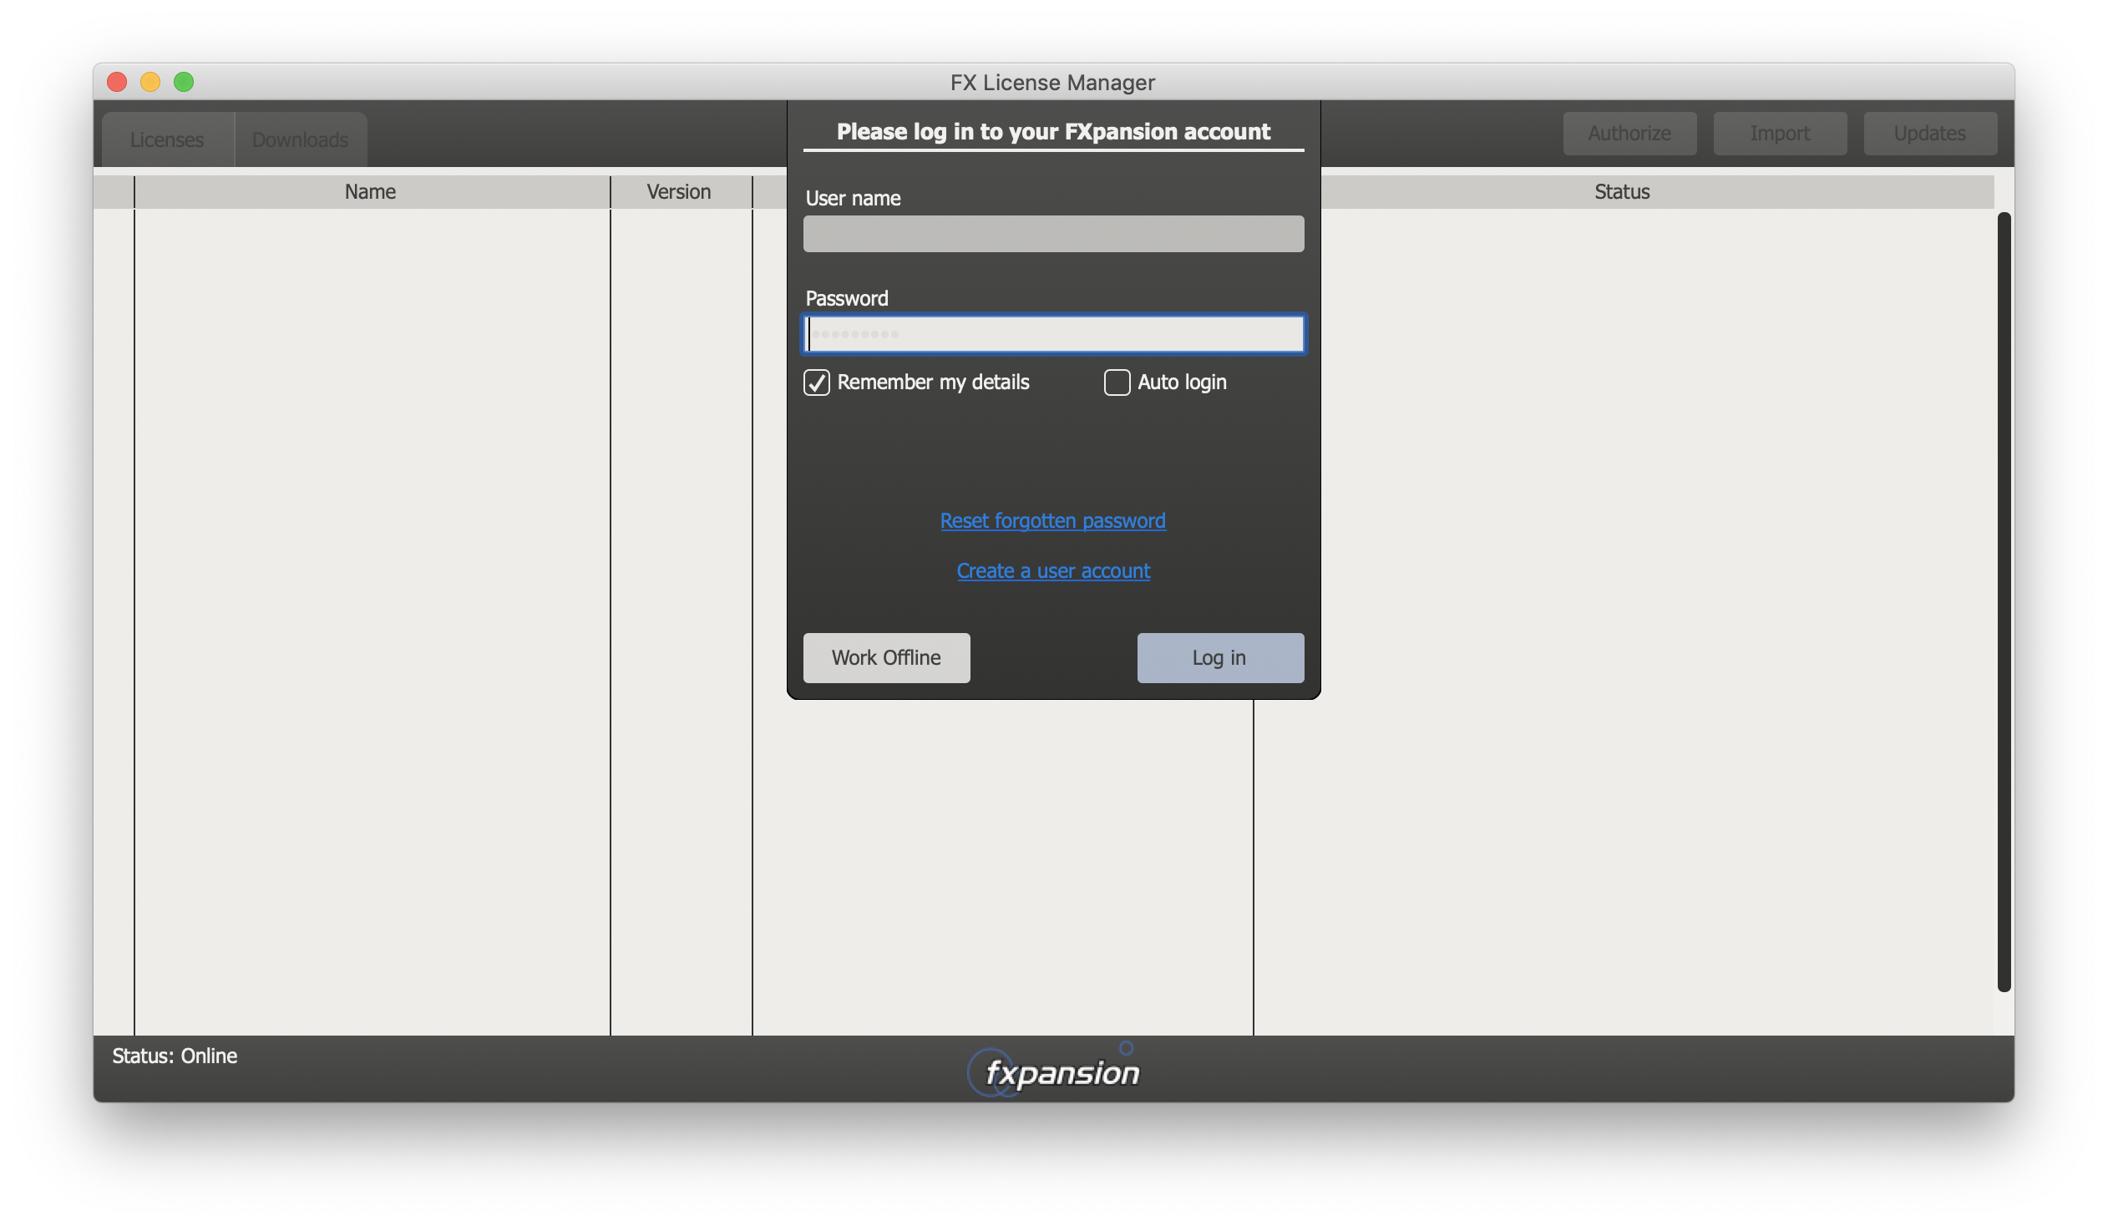Open Reset forgotten password link
This screenshot has width=2108, height=1226.
tap(1052, 520)
